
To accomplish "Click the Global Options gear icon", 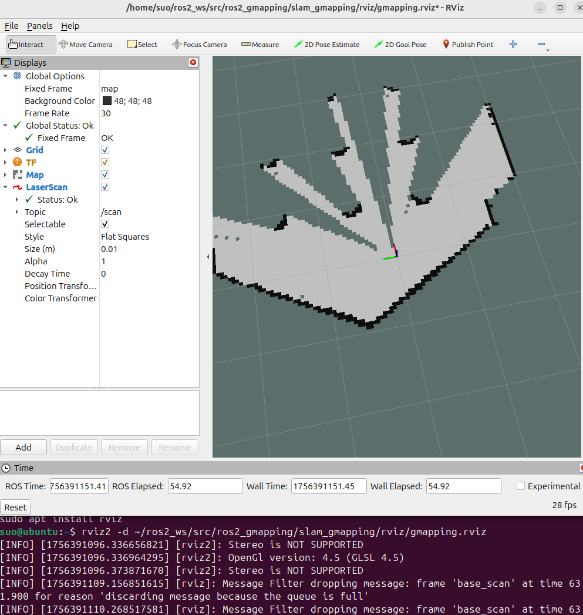I will coord(17,76).
